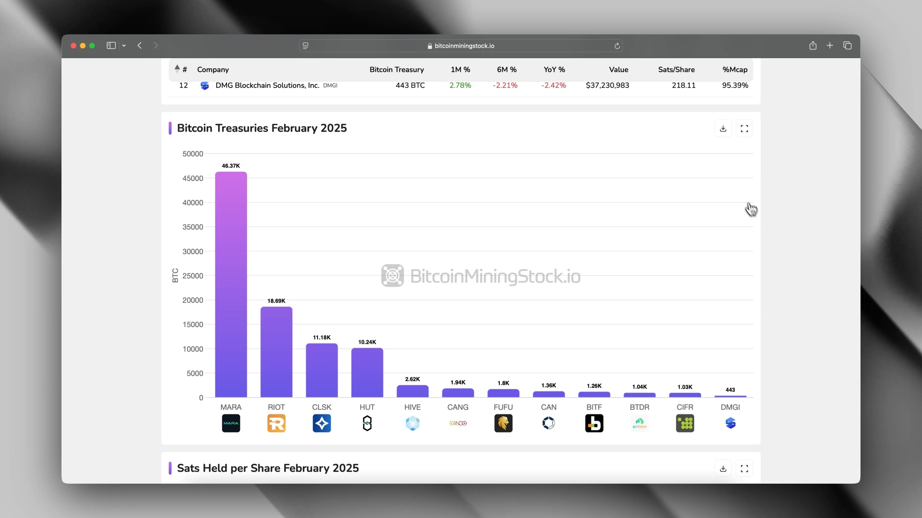Open a new tab with plus icon
The width and height of the screenshot is (922, 518).
[x=830, y=46]
